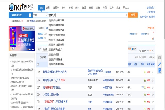The height and width of the screenshot is (110, 165).
Task: Check the box for result 5
Action: [38, 102]
